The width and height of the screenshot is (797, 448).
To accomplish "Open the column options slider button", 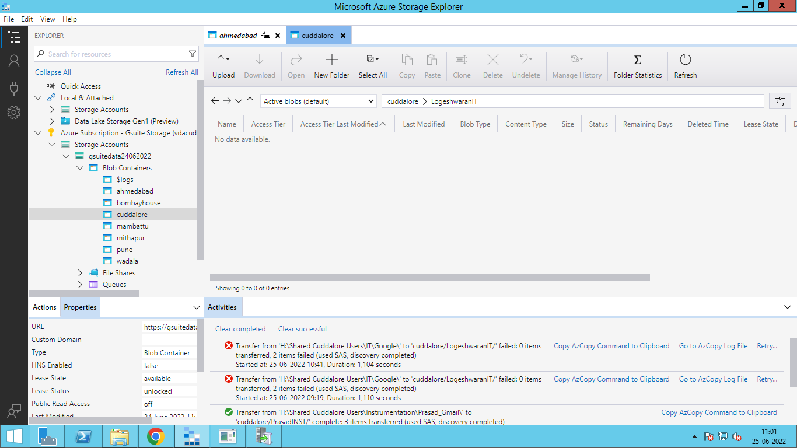I will click(780, 101).
